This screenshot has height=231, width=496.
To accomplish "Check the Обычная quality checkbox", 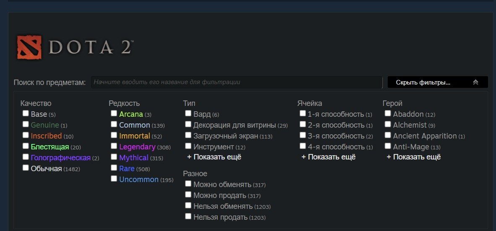I will 26,167.
